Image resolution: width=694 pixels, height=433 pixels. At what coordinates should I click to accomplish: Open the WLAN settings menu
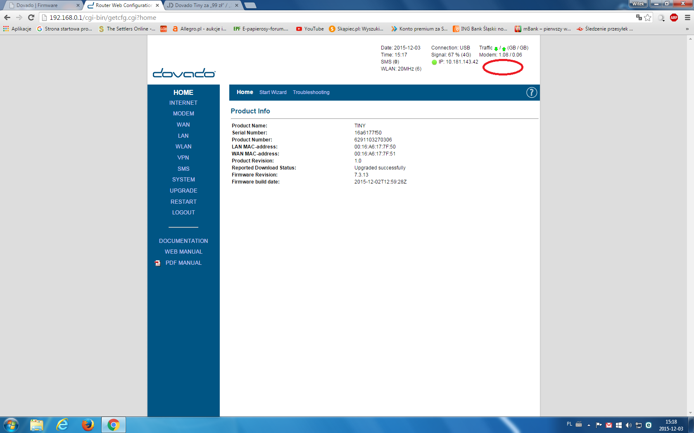coord(183,146)
